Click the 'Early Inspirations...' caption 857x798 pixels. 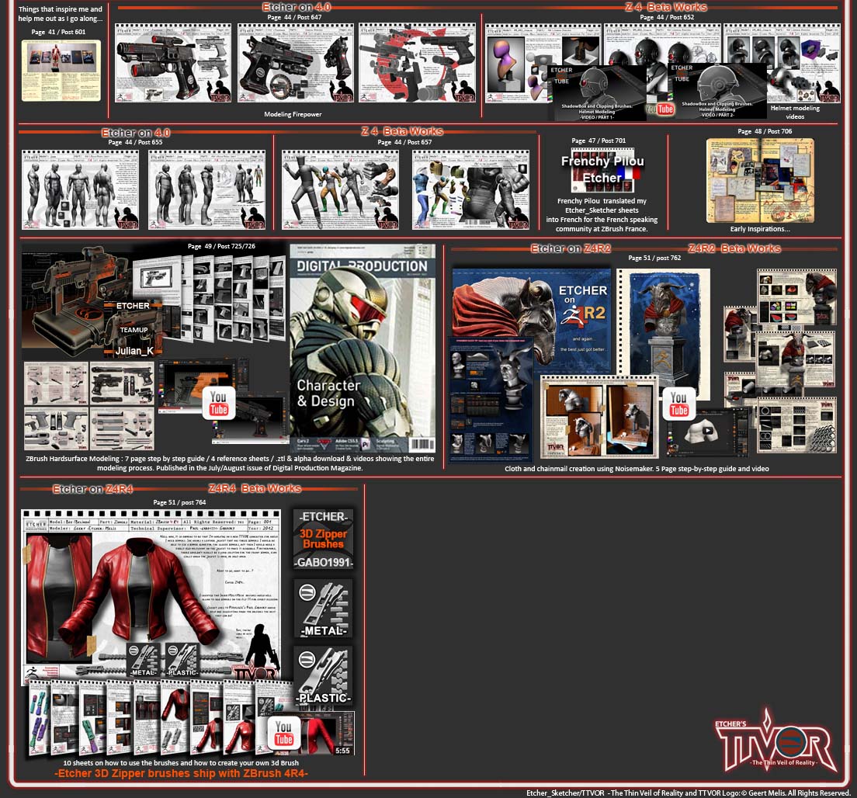click(x=760, y=229)
